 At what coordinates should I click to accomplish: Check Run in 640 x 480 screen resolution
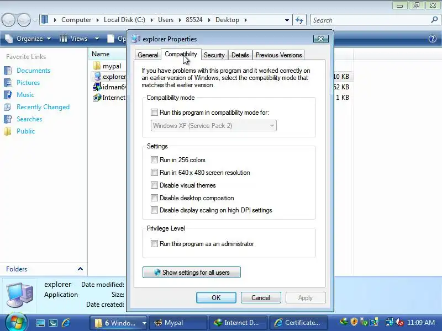tap(154, 173)
